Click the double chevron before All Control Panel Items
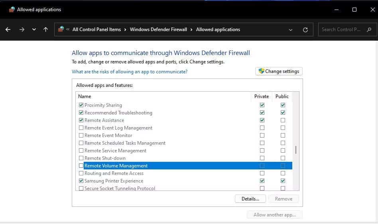The image size is (378, 224). (68, 29)
